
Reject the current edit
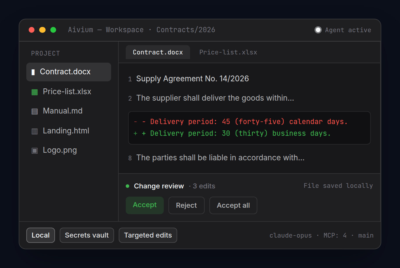[187, 205]
